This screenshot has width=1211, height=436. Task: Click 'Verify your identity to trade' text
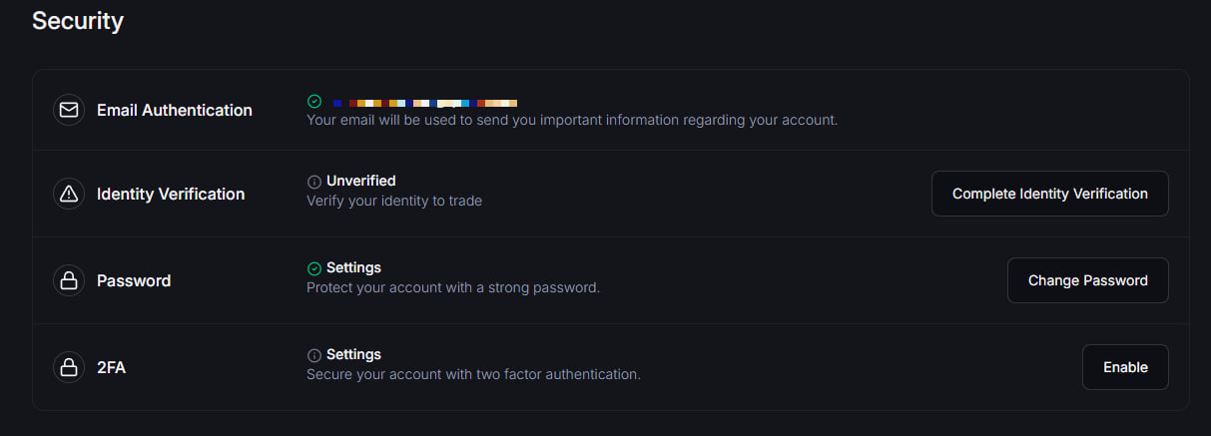tap(394, 201)
